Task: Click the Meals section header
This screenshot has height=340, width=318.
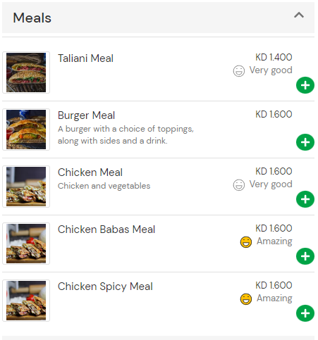Action: pos(158,18)
